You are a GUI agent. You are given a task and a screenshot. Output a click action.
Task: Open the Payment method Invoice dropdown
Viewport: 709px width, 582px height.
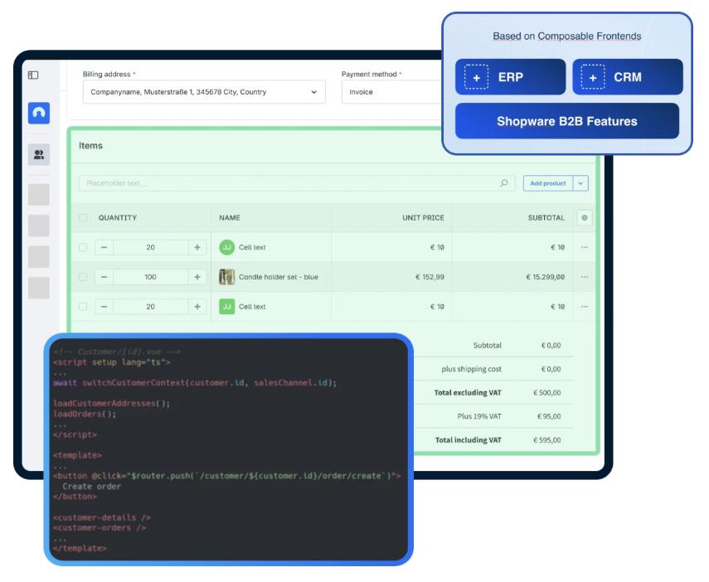390,92
